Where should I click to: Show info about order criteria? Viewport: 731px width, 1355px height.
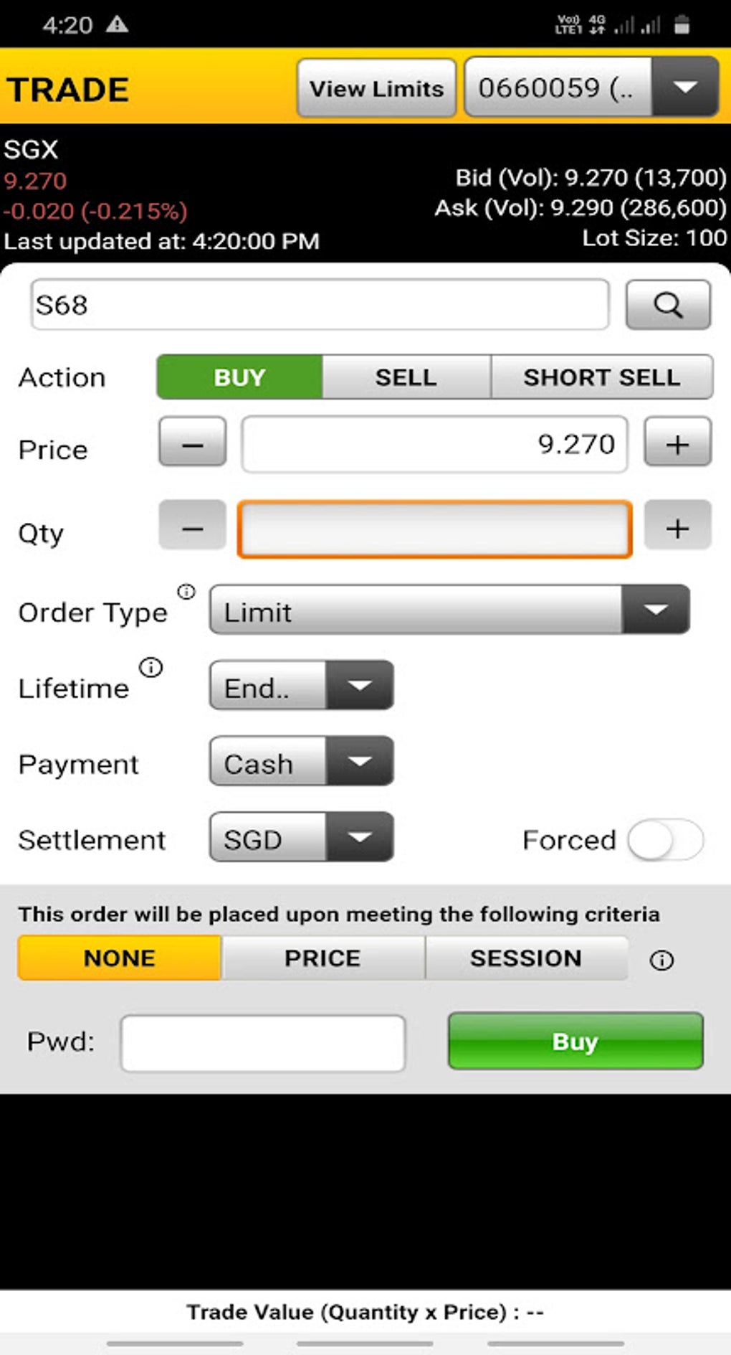pyautogui.click(x=661, y=960)
